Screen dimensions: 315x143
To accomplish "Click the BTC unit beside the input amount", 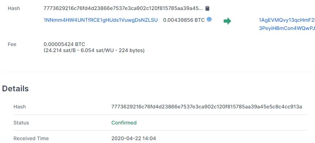I will [x=199, y=20].
